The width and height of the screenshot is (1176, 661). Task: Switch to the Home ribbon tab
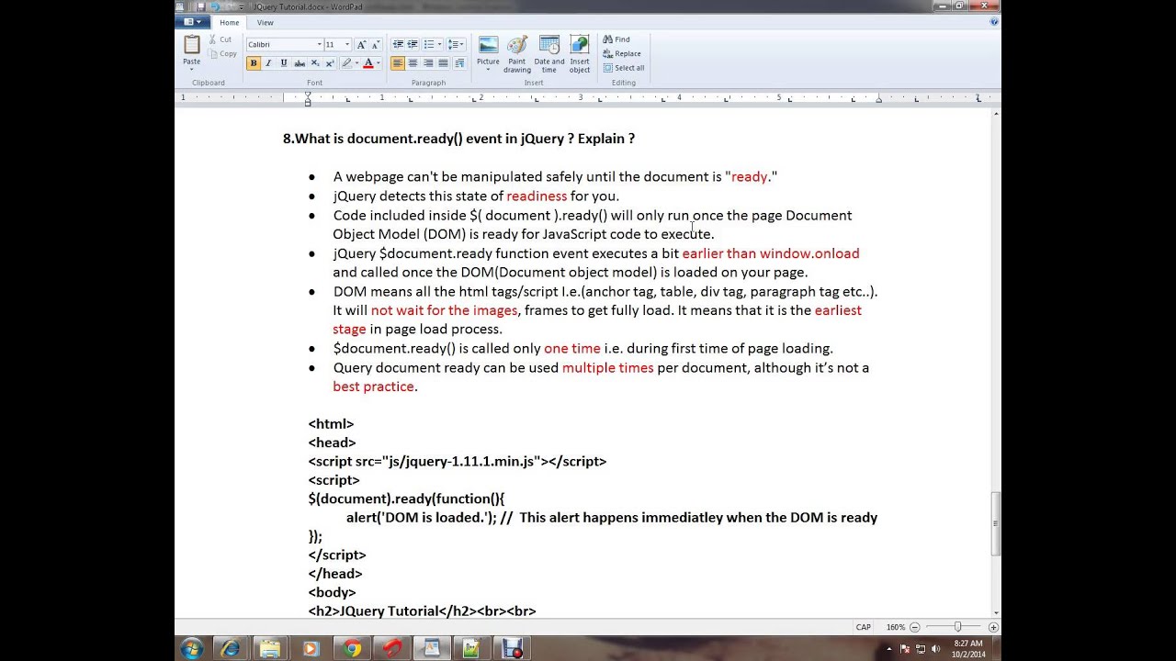coord(229,22)
